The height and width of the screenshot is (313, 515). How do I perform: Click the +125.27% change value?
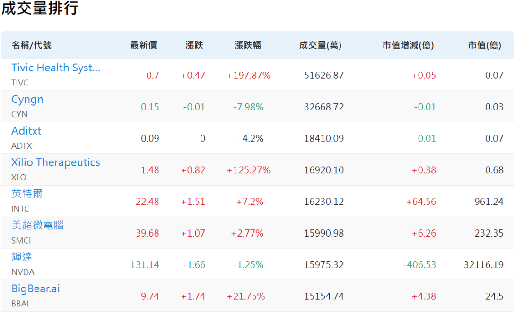pyautogui.click(x=249, y=170)
